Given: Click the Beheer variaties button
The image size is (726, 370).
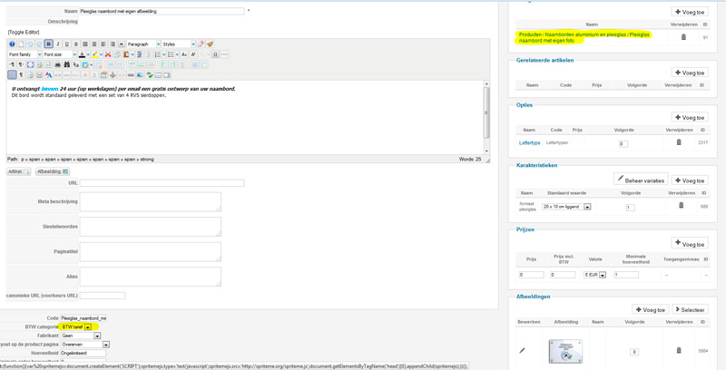Looking at the screenshot, I should click(x=641, y=180).
